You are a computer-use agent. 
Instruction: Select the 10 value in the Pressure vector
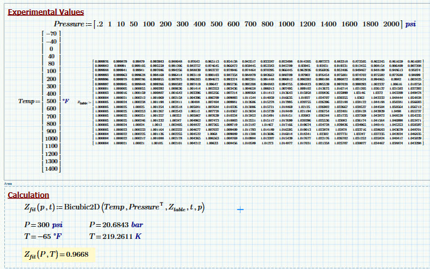point(121,24)
